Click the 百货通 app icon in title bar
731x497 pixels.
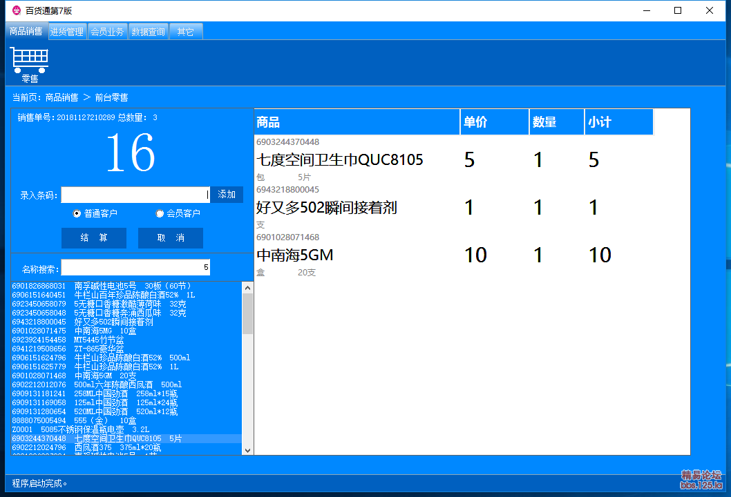point(17,10)
